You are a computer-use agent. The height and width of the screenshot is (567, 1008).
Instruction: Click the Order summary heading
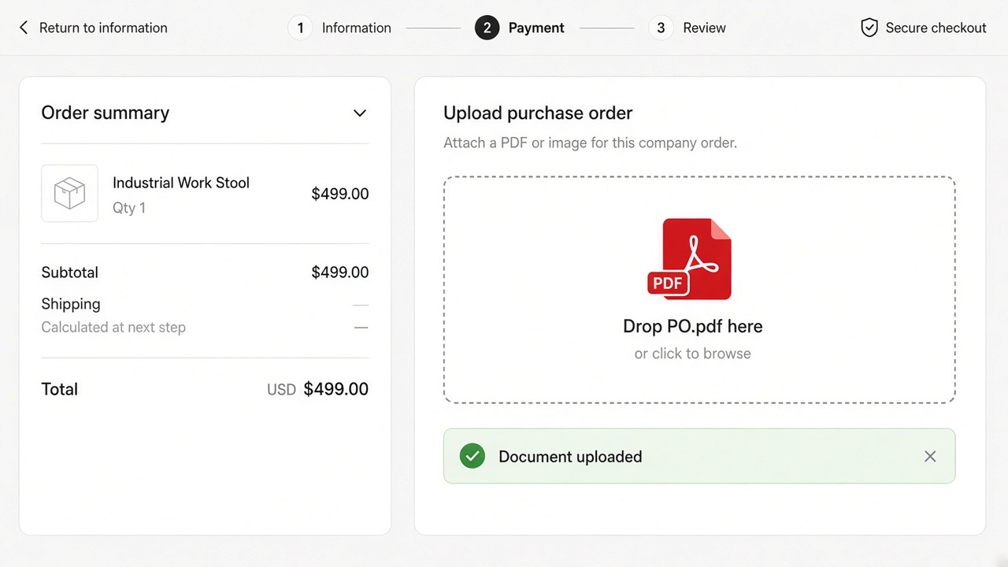(106, 113)
